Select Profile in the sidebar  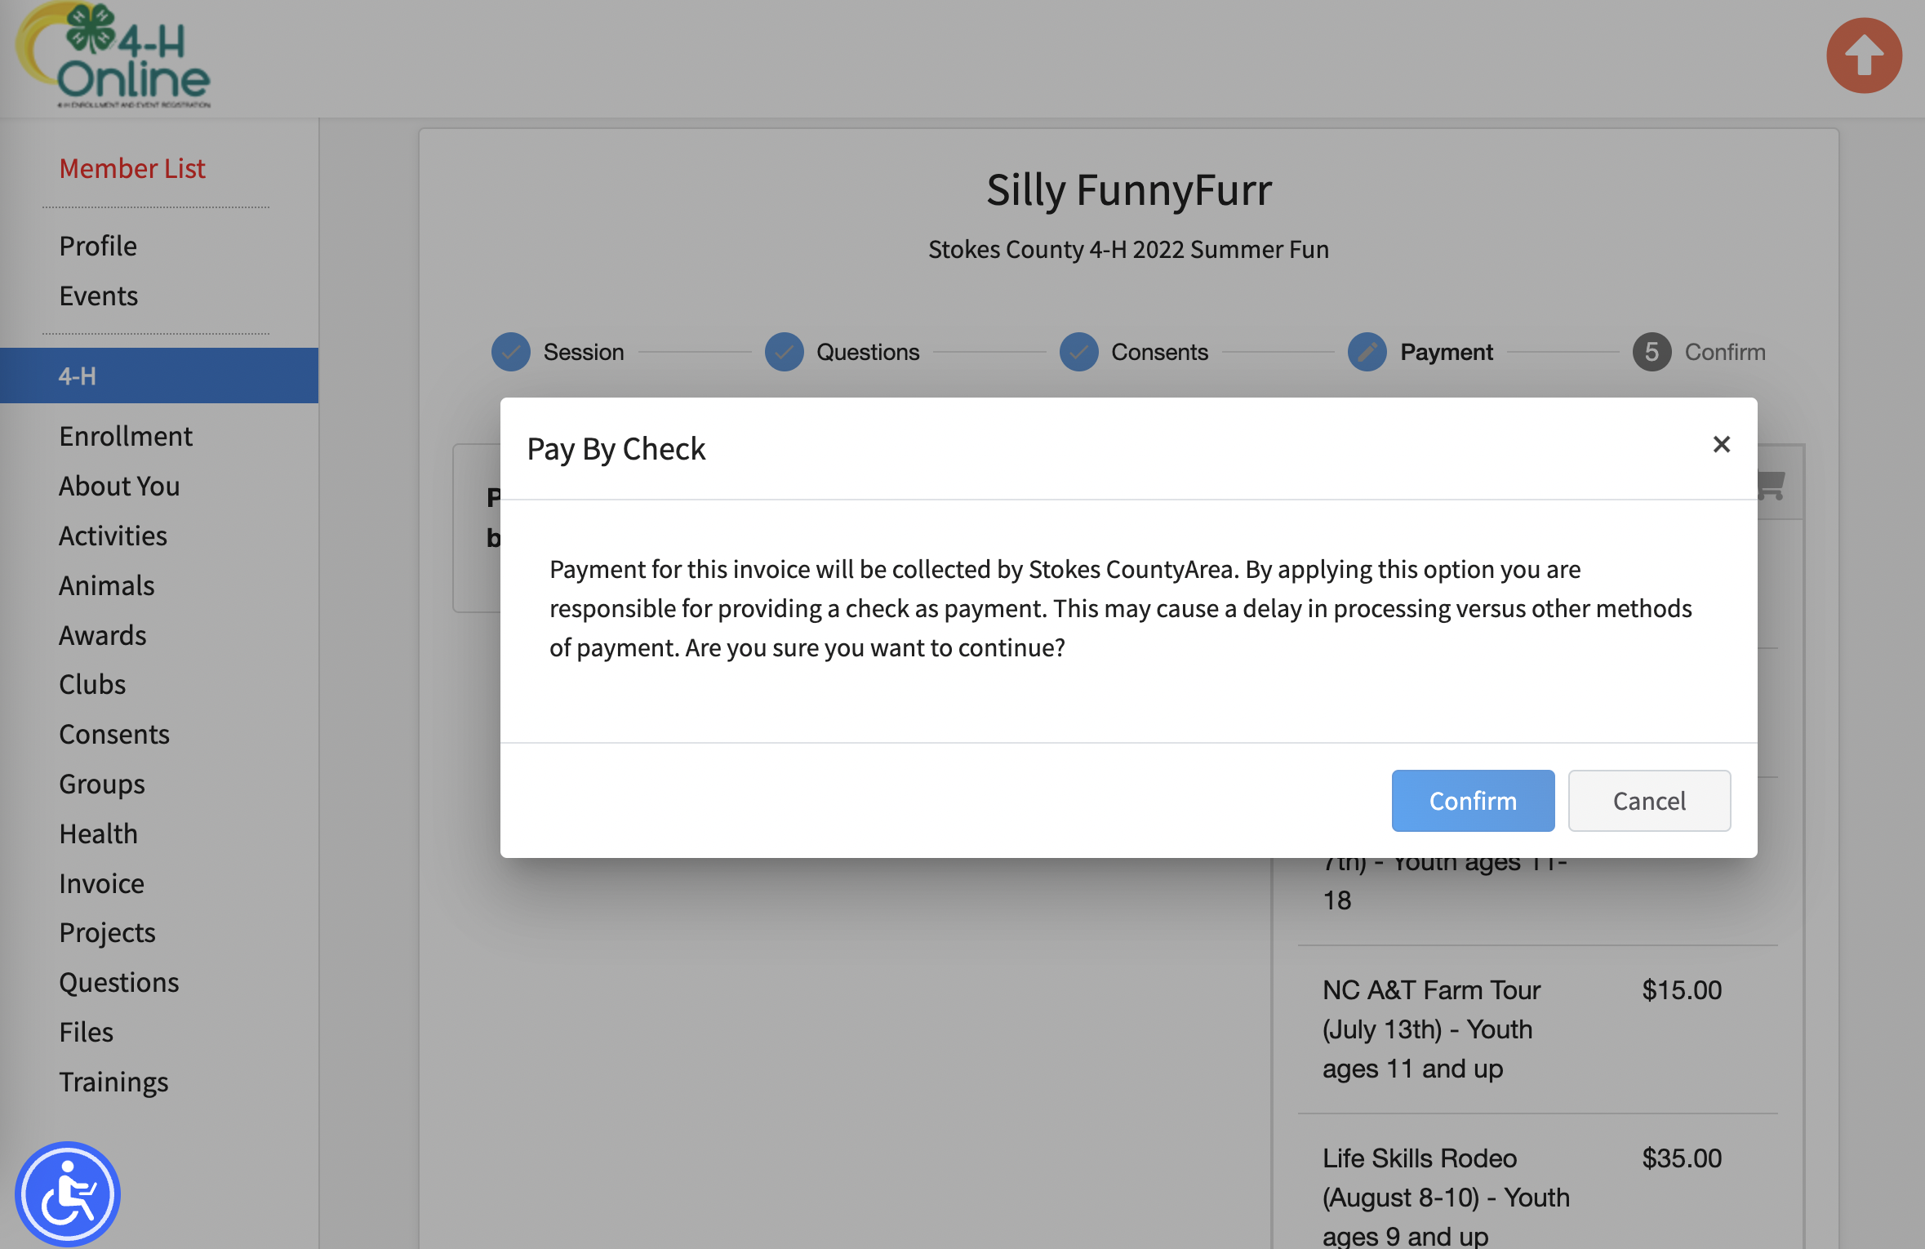[98, 246]
